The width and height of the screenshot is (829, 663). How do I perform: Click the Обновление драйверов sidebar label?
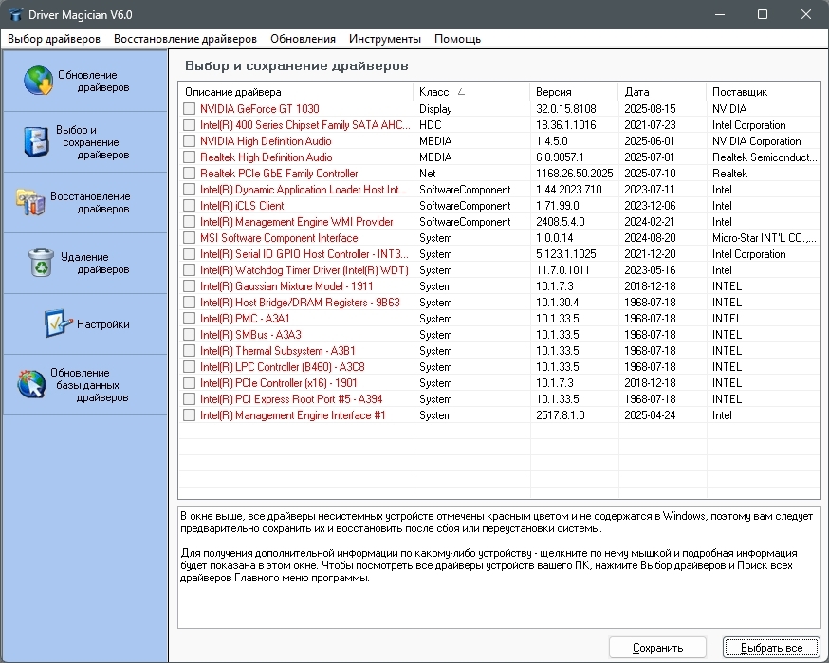pyautogui.click(x=94, y=81)
